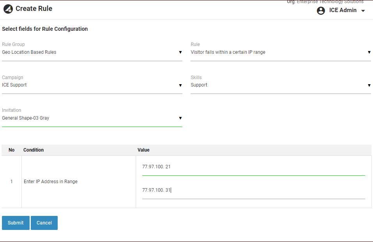373x242 pixels.
Task: Click the start IP field containing 77.97.100. 21
Action: click(x=253, y=167)
